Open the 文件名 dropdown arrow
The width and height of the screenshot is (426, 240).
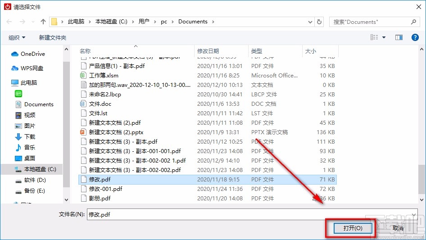click(x=414, y=214)
